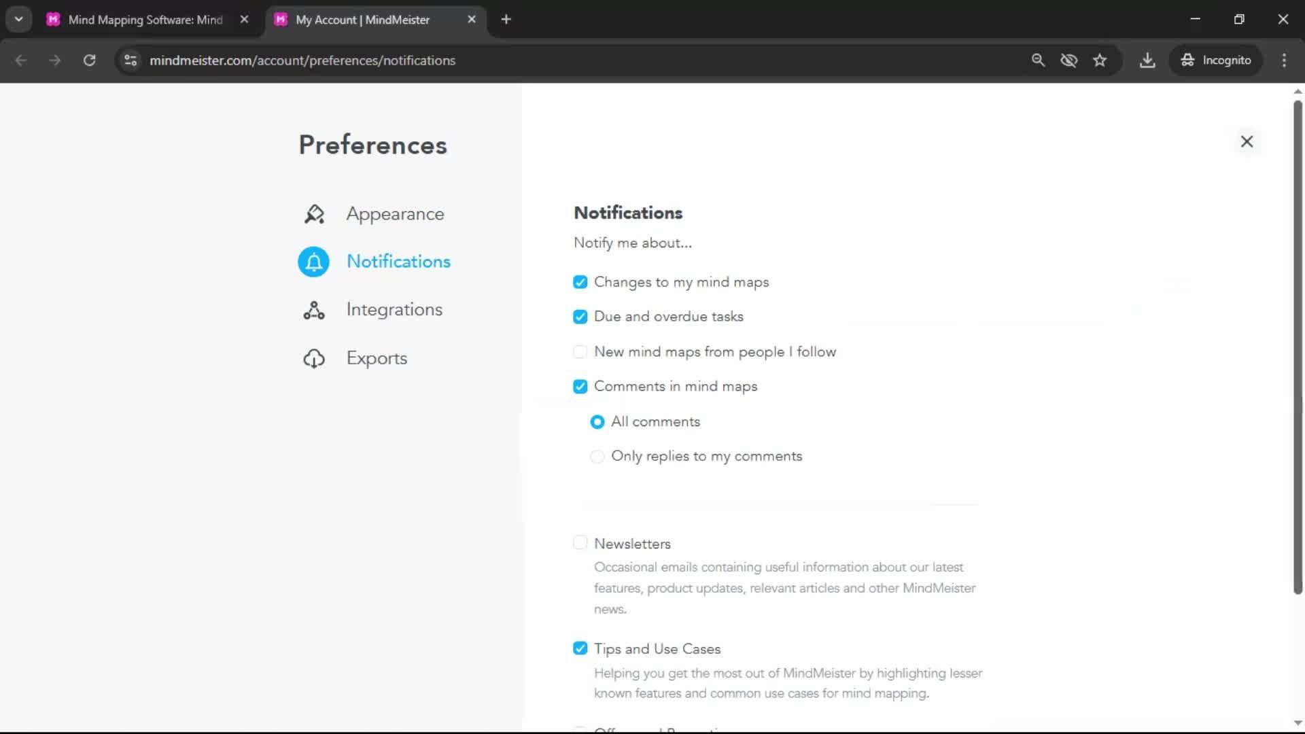This screenshot has height=734, width=1305.
Task: Enable the Newsletters checkbox
Action: [x=580, y=542]
